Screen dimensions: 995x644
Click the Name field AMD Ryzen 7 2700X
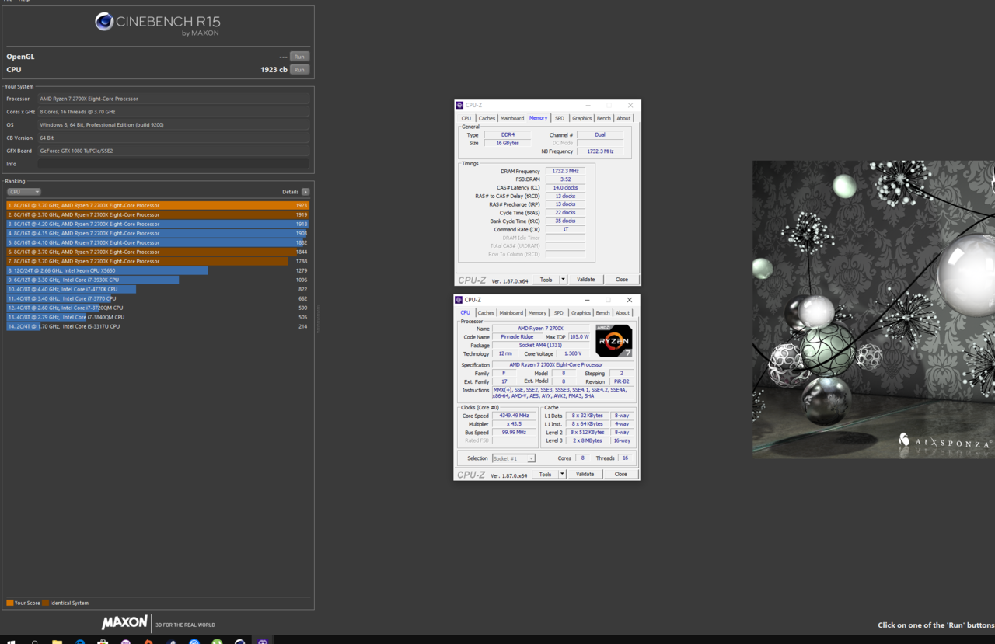click(541, 329)
